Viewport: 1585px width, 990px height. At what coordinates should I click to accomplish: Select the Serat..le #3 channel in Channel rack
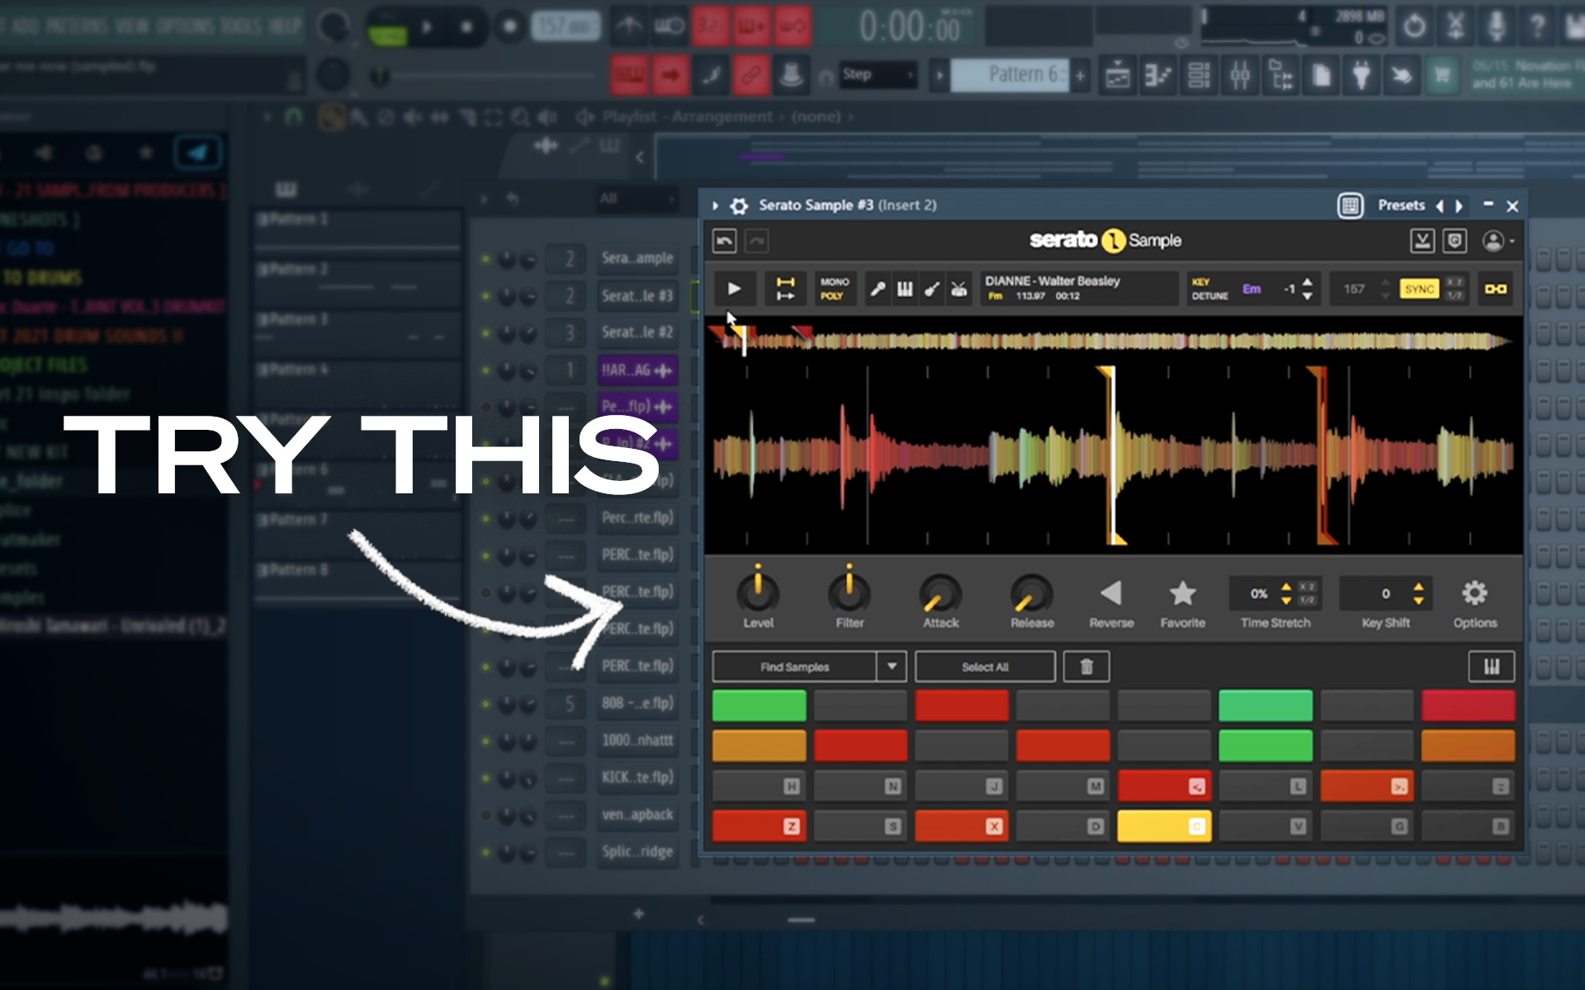point(637,295)
